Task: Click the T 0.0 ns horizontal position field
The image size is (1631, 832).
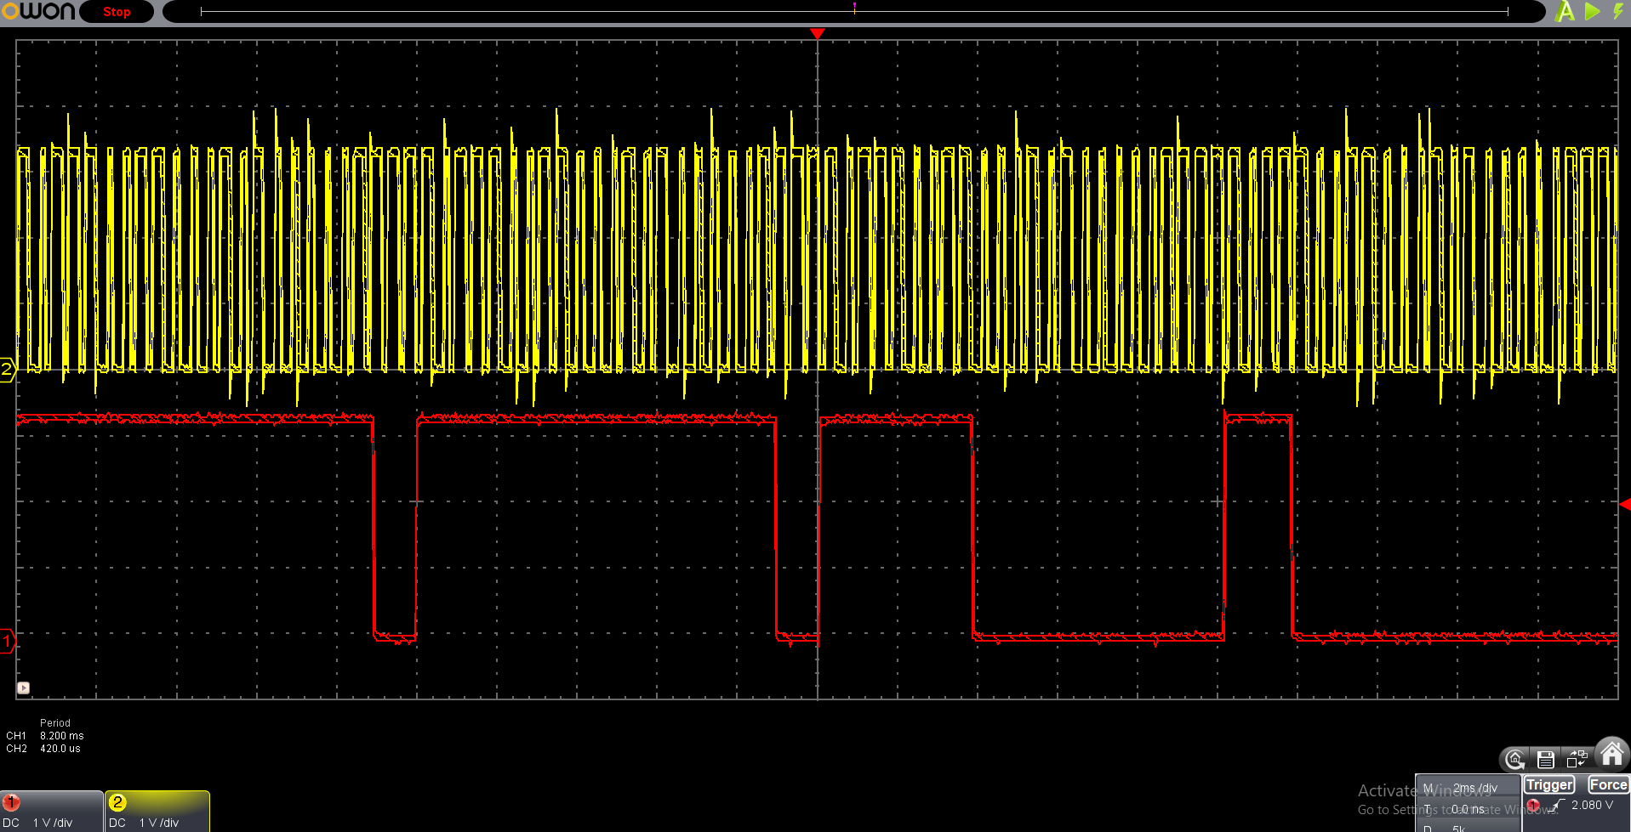Action: coord(1468,809)
